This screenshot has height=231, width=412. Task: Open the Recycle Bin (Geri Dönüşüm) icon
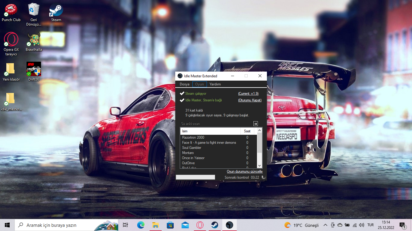33,14
